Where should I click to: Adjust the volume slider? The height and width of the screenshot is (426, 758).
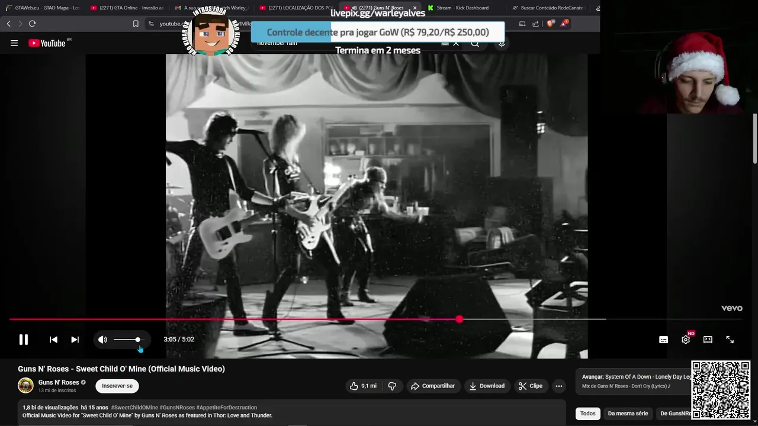(129, 340)
